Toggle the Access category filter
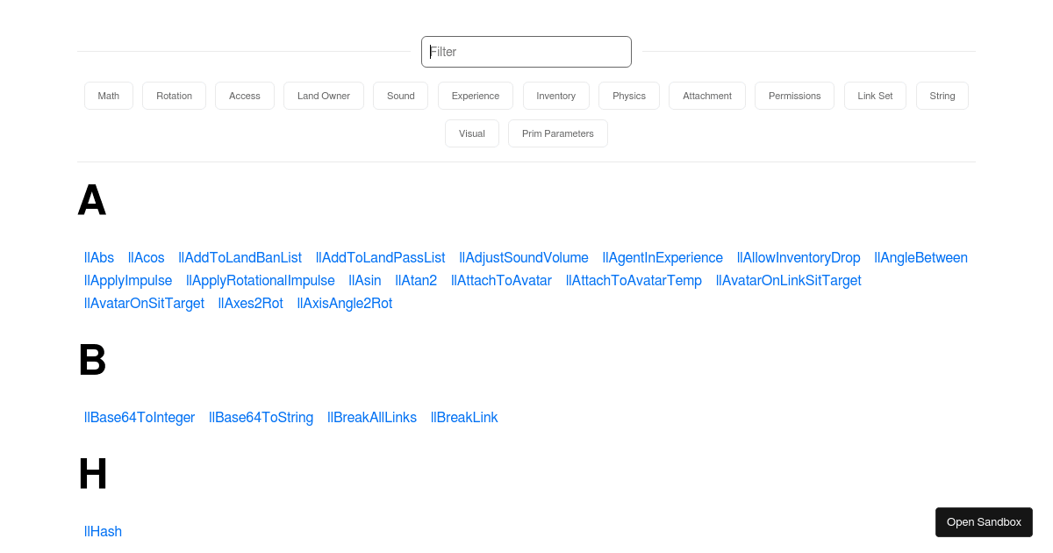 click(244, 96)
